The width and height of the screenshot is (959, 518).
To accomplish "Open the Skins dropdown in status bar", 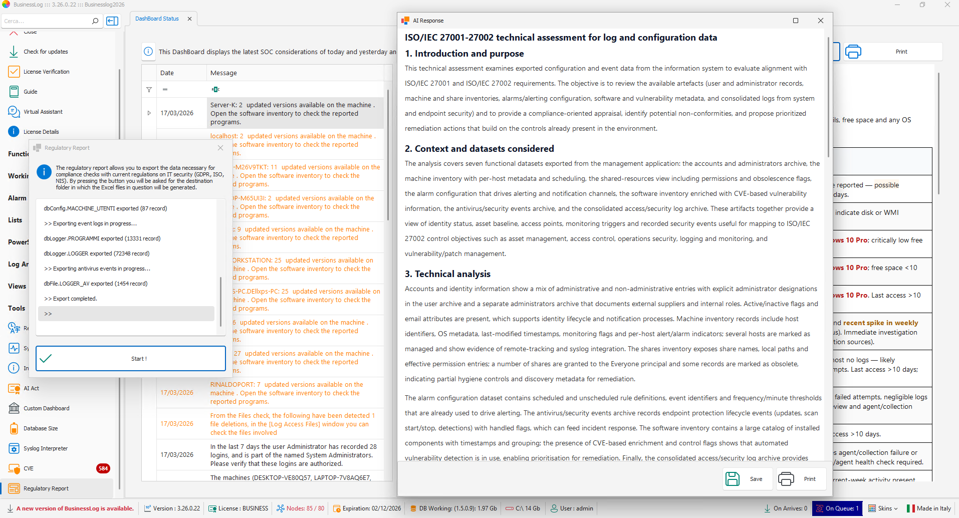I will coord(883,508).
